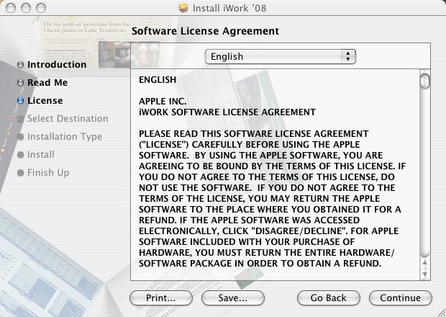The width and height of the screenshot is (446, 317).
Task: Click the Continue button
Action: tap(401, 298)
